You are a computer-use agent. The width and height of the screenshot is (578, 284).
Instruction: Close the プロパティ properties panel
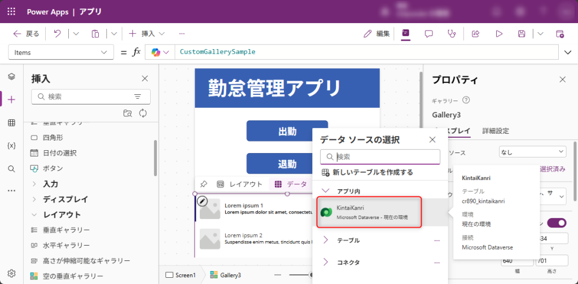click(x=563, y=79)
